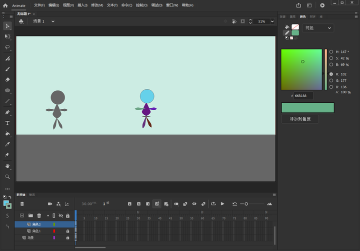Switch to the 输出 tab
The height and width of the screenshot is (251, 360).
pyautogui.click(x=32, y=195)
